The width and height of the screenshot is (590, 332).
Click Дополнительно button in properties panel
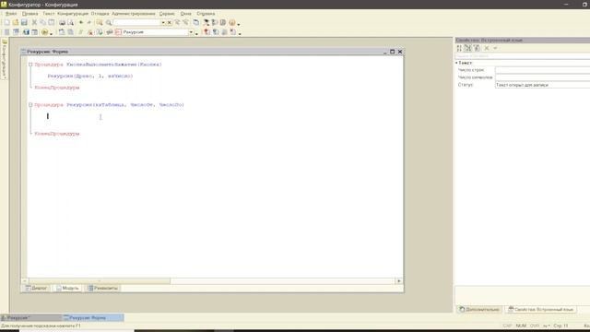pyautogui.click(x=479, y=310)
